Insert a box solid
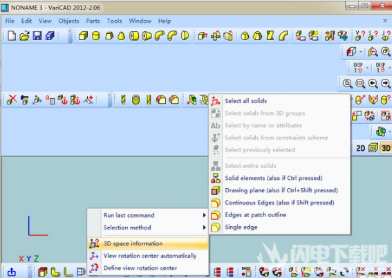This screenshot has height=278, width=392. pos(83,36)
